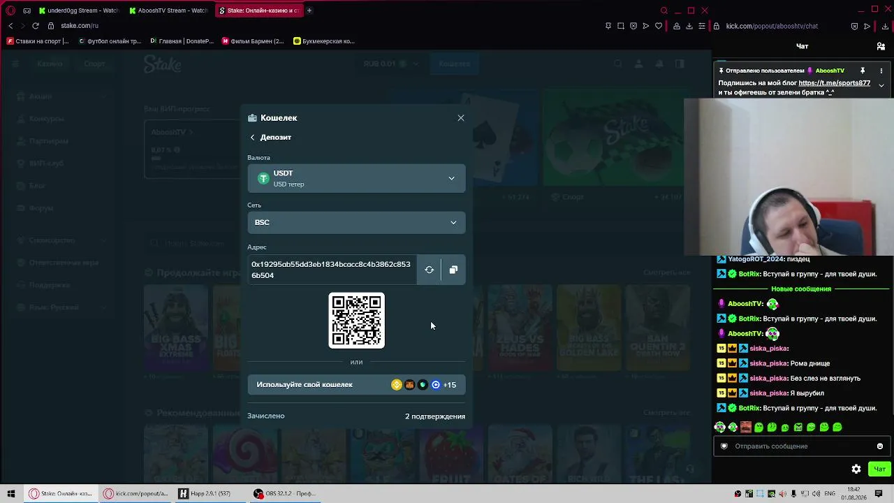
Task: Select the kick.com popout taskbar window button
Action: pos(136,494)
